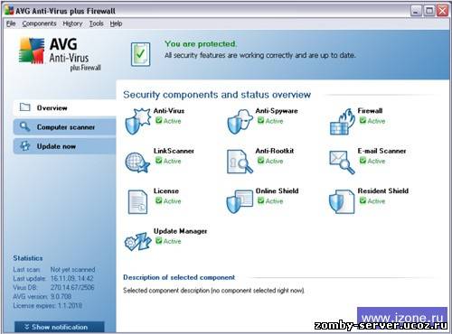452x334 pixels.
Task: Click Anti-Spyware Active status checkmark
Action: click(x=260, y=120)
